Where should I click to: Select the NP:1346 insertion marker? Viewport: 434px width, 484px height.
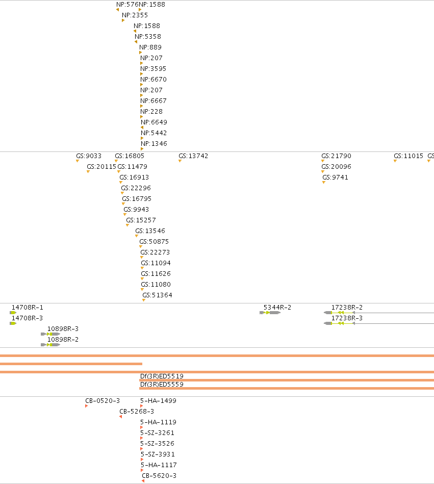click(142, 149)
